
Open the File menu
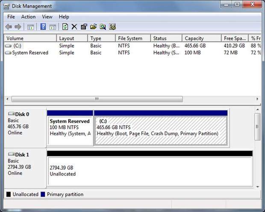click(11, 17)
